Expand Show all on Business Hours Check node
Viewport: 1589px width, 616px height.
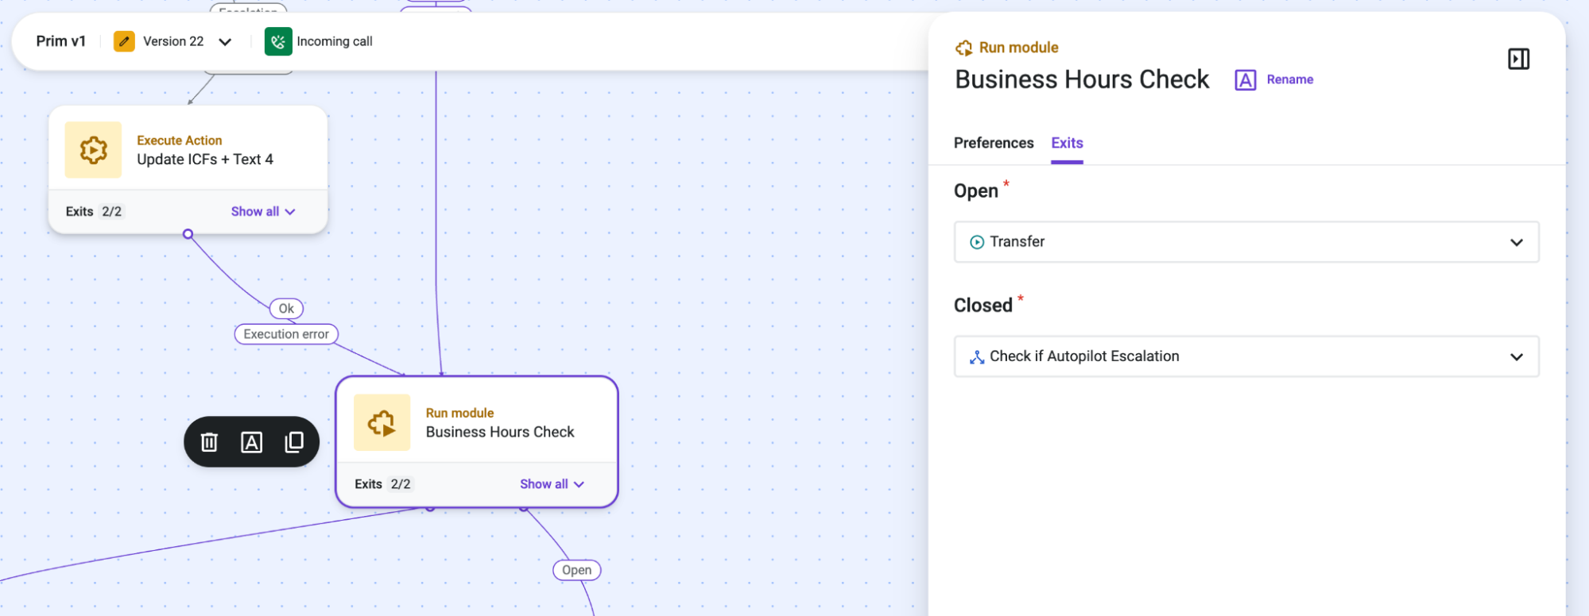[552, 483]
